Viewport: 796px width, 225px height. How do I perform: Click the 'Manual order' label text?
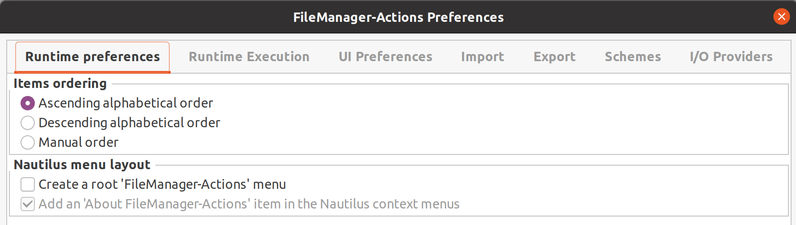click(x=79, y=142)
